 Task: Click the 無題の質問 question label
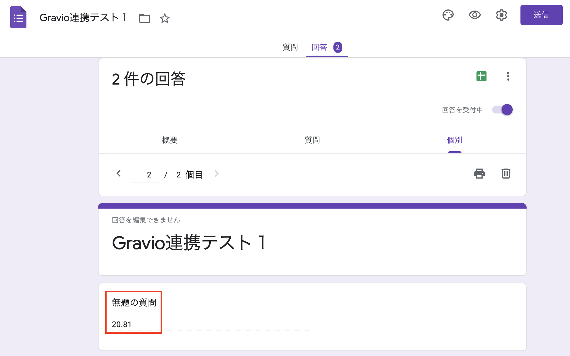tap(134, 303)
